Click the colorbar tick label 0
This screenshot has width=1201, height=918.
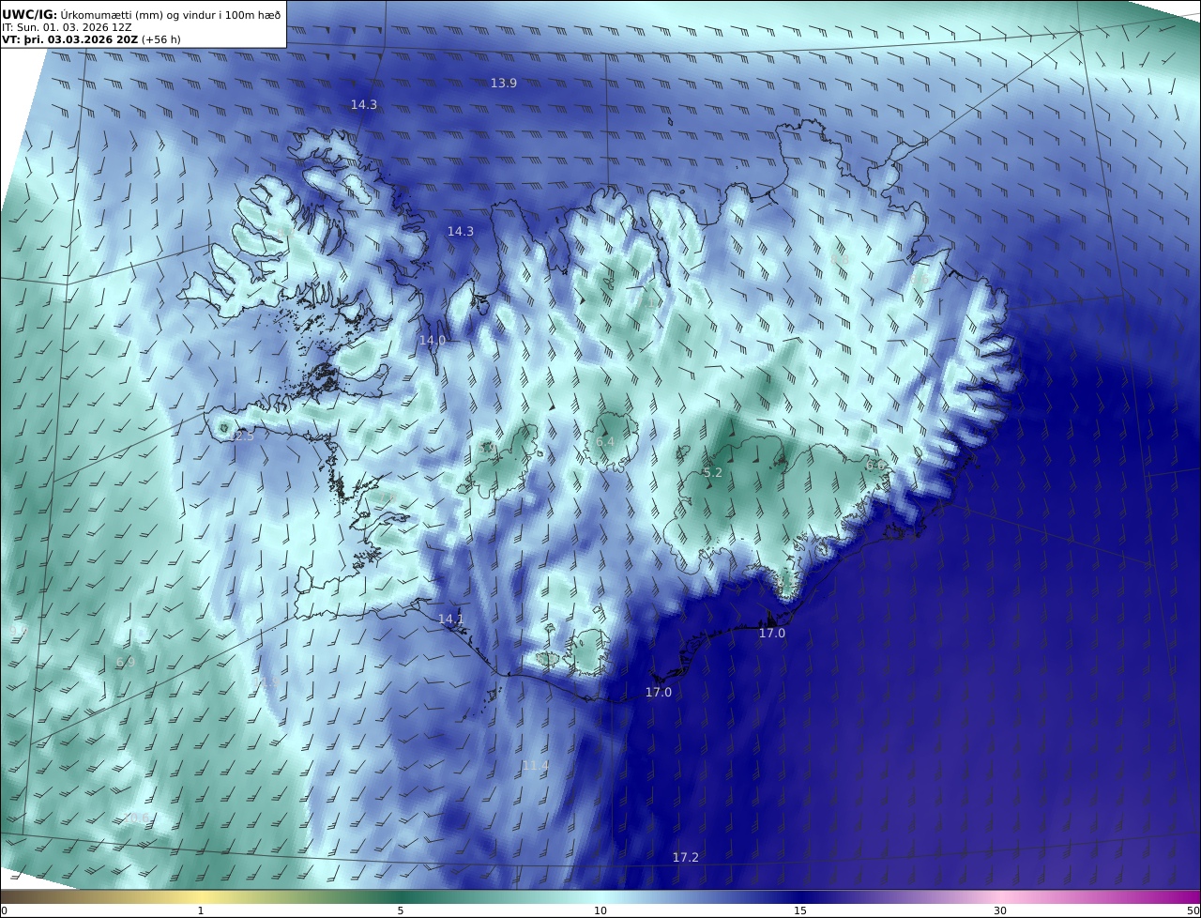[x=4, y=910]
